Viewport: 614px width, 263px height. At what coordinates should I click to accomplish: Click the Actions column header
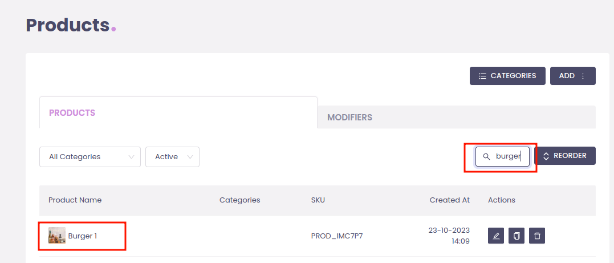(501, 200)
